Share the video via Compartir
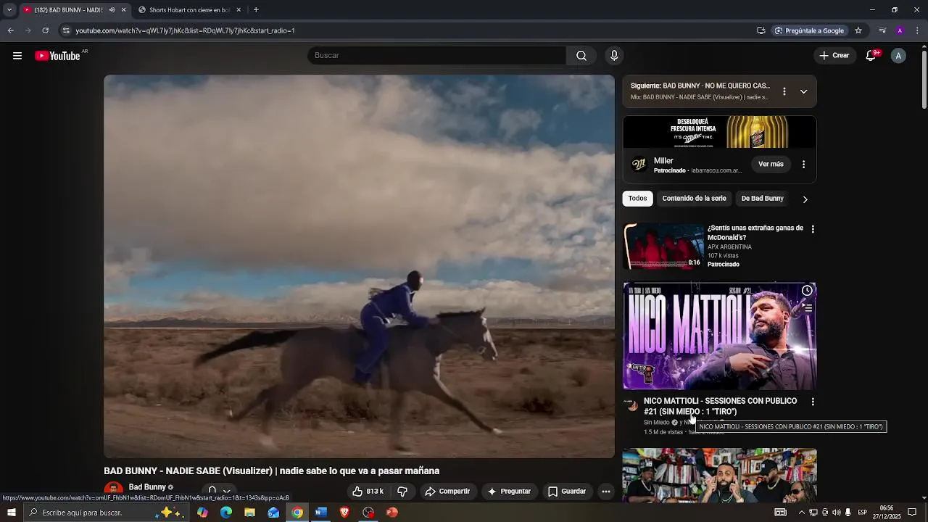The height and width of the screenshot is (522, 928). click(447, 492)
